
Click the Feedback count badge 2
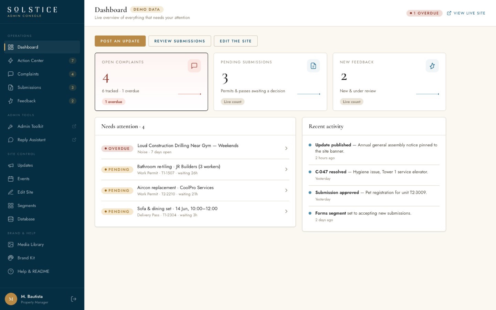tap(72, 101)
